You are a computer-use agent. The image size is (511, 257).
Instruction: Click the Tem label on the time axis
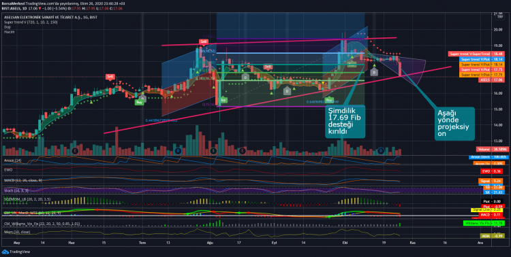tap(142, 243)
